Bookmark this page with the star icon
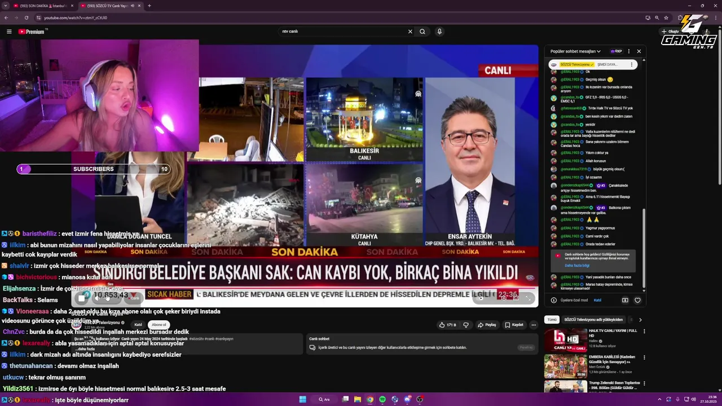The width and height of the screenshot is (722, 406). (x=666, y=17)
